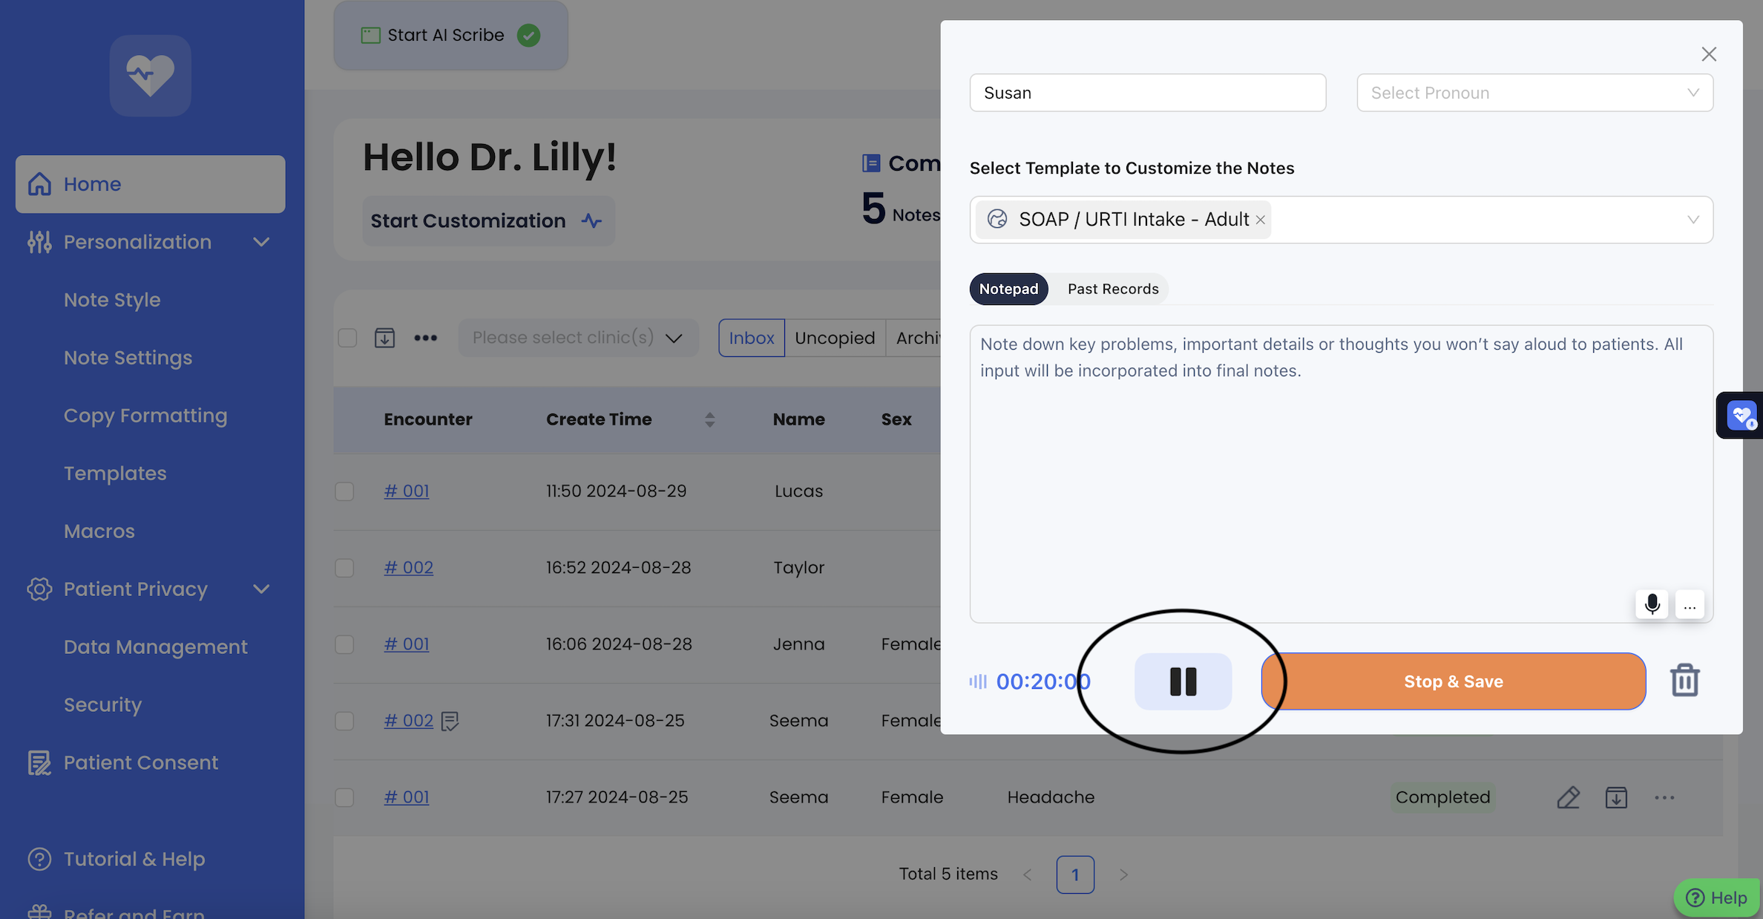Click the edit pencil icon for Seema's Headache note
Viewport: 1763px width, 919px height.
tap(1568, 797)
